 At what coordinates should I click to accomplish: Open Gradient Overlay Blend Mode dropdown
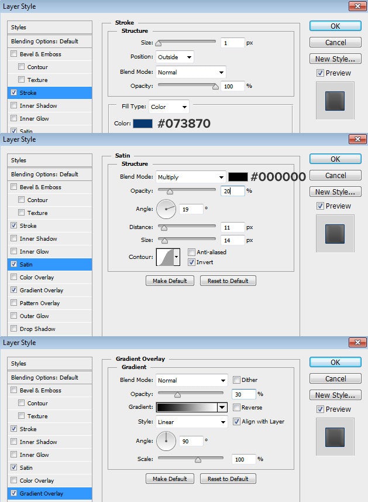click(191, 380)
